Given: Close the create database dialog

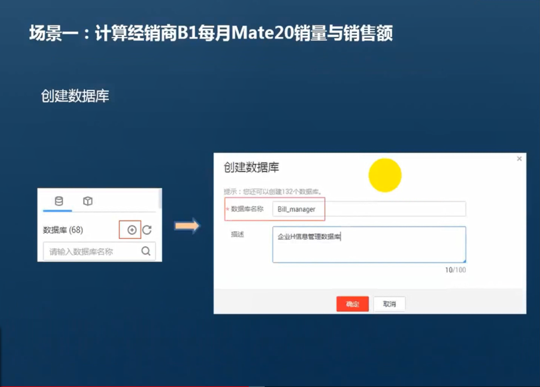Looking at the screenshot, I should 520,159.
